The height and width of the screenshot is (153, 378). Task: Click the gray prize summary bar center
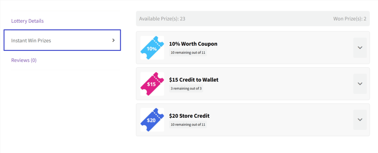253,18
